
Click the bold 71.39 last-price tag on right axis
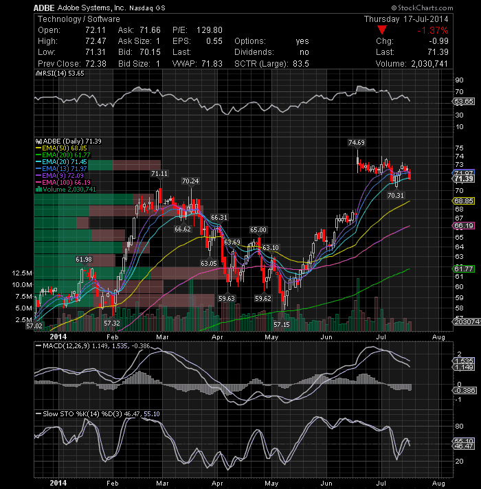coord(464,179)
